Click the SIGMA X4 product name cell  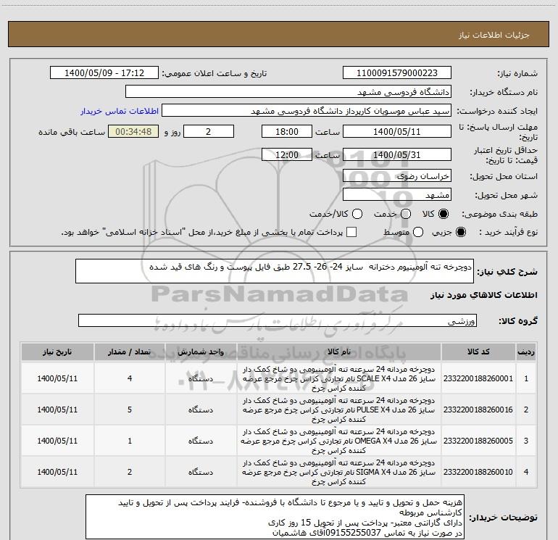point(339,472)
